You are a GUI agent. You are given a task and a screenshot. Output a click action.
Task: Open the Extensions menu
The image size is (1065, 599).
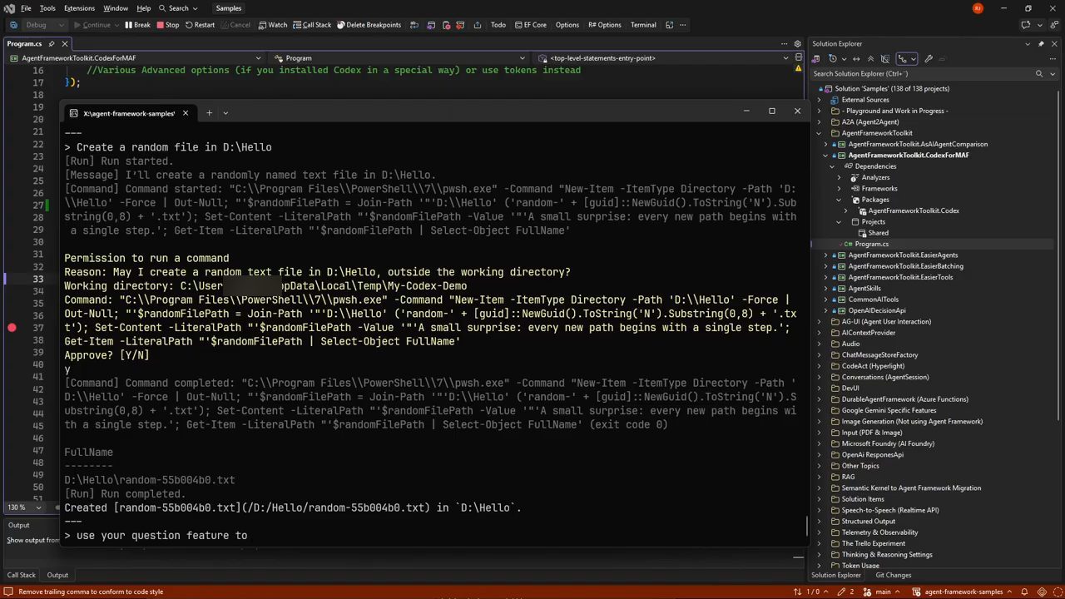pyautogui.click(x=79, y=8)
